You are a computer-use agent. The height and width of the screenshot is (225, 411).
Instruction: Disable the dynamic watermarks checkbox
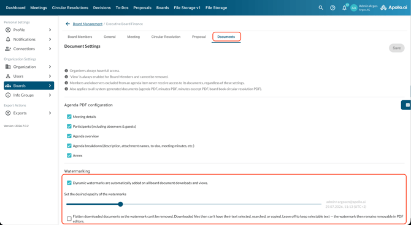[69, 183]
